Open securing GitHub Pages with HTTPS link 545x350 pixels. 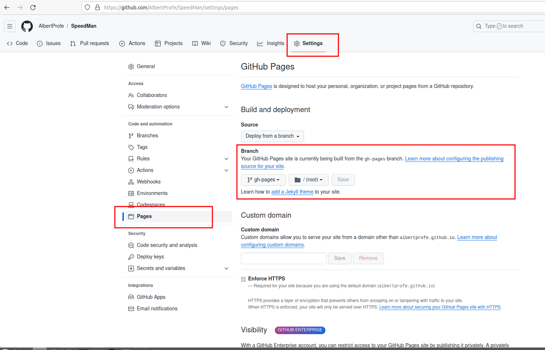pos(440,307)
